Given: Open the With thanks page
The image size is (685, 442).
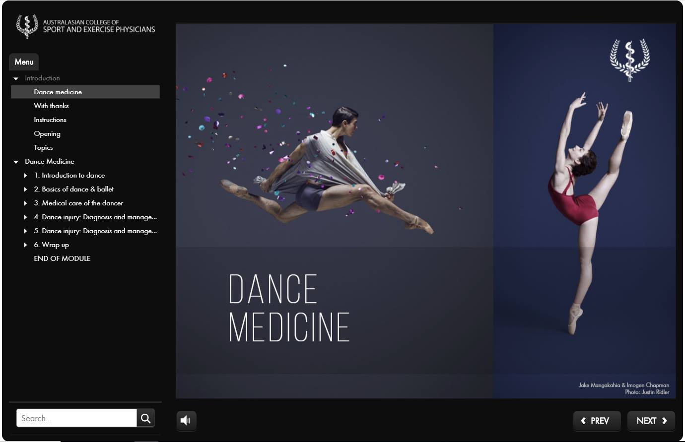Looking at the screenshot, I should [51, 106].
